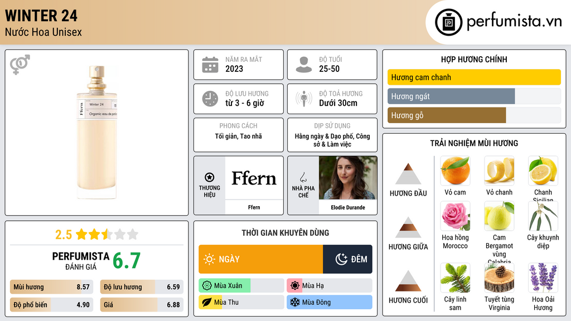Select the Cây linh sam fir image
The image size is (571, 321).
pos(455,278)
